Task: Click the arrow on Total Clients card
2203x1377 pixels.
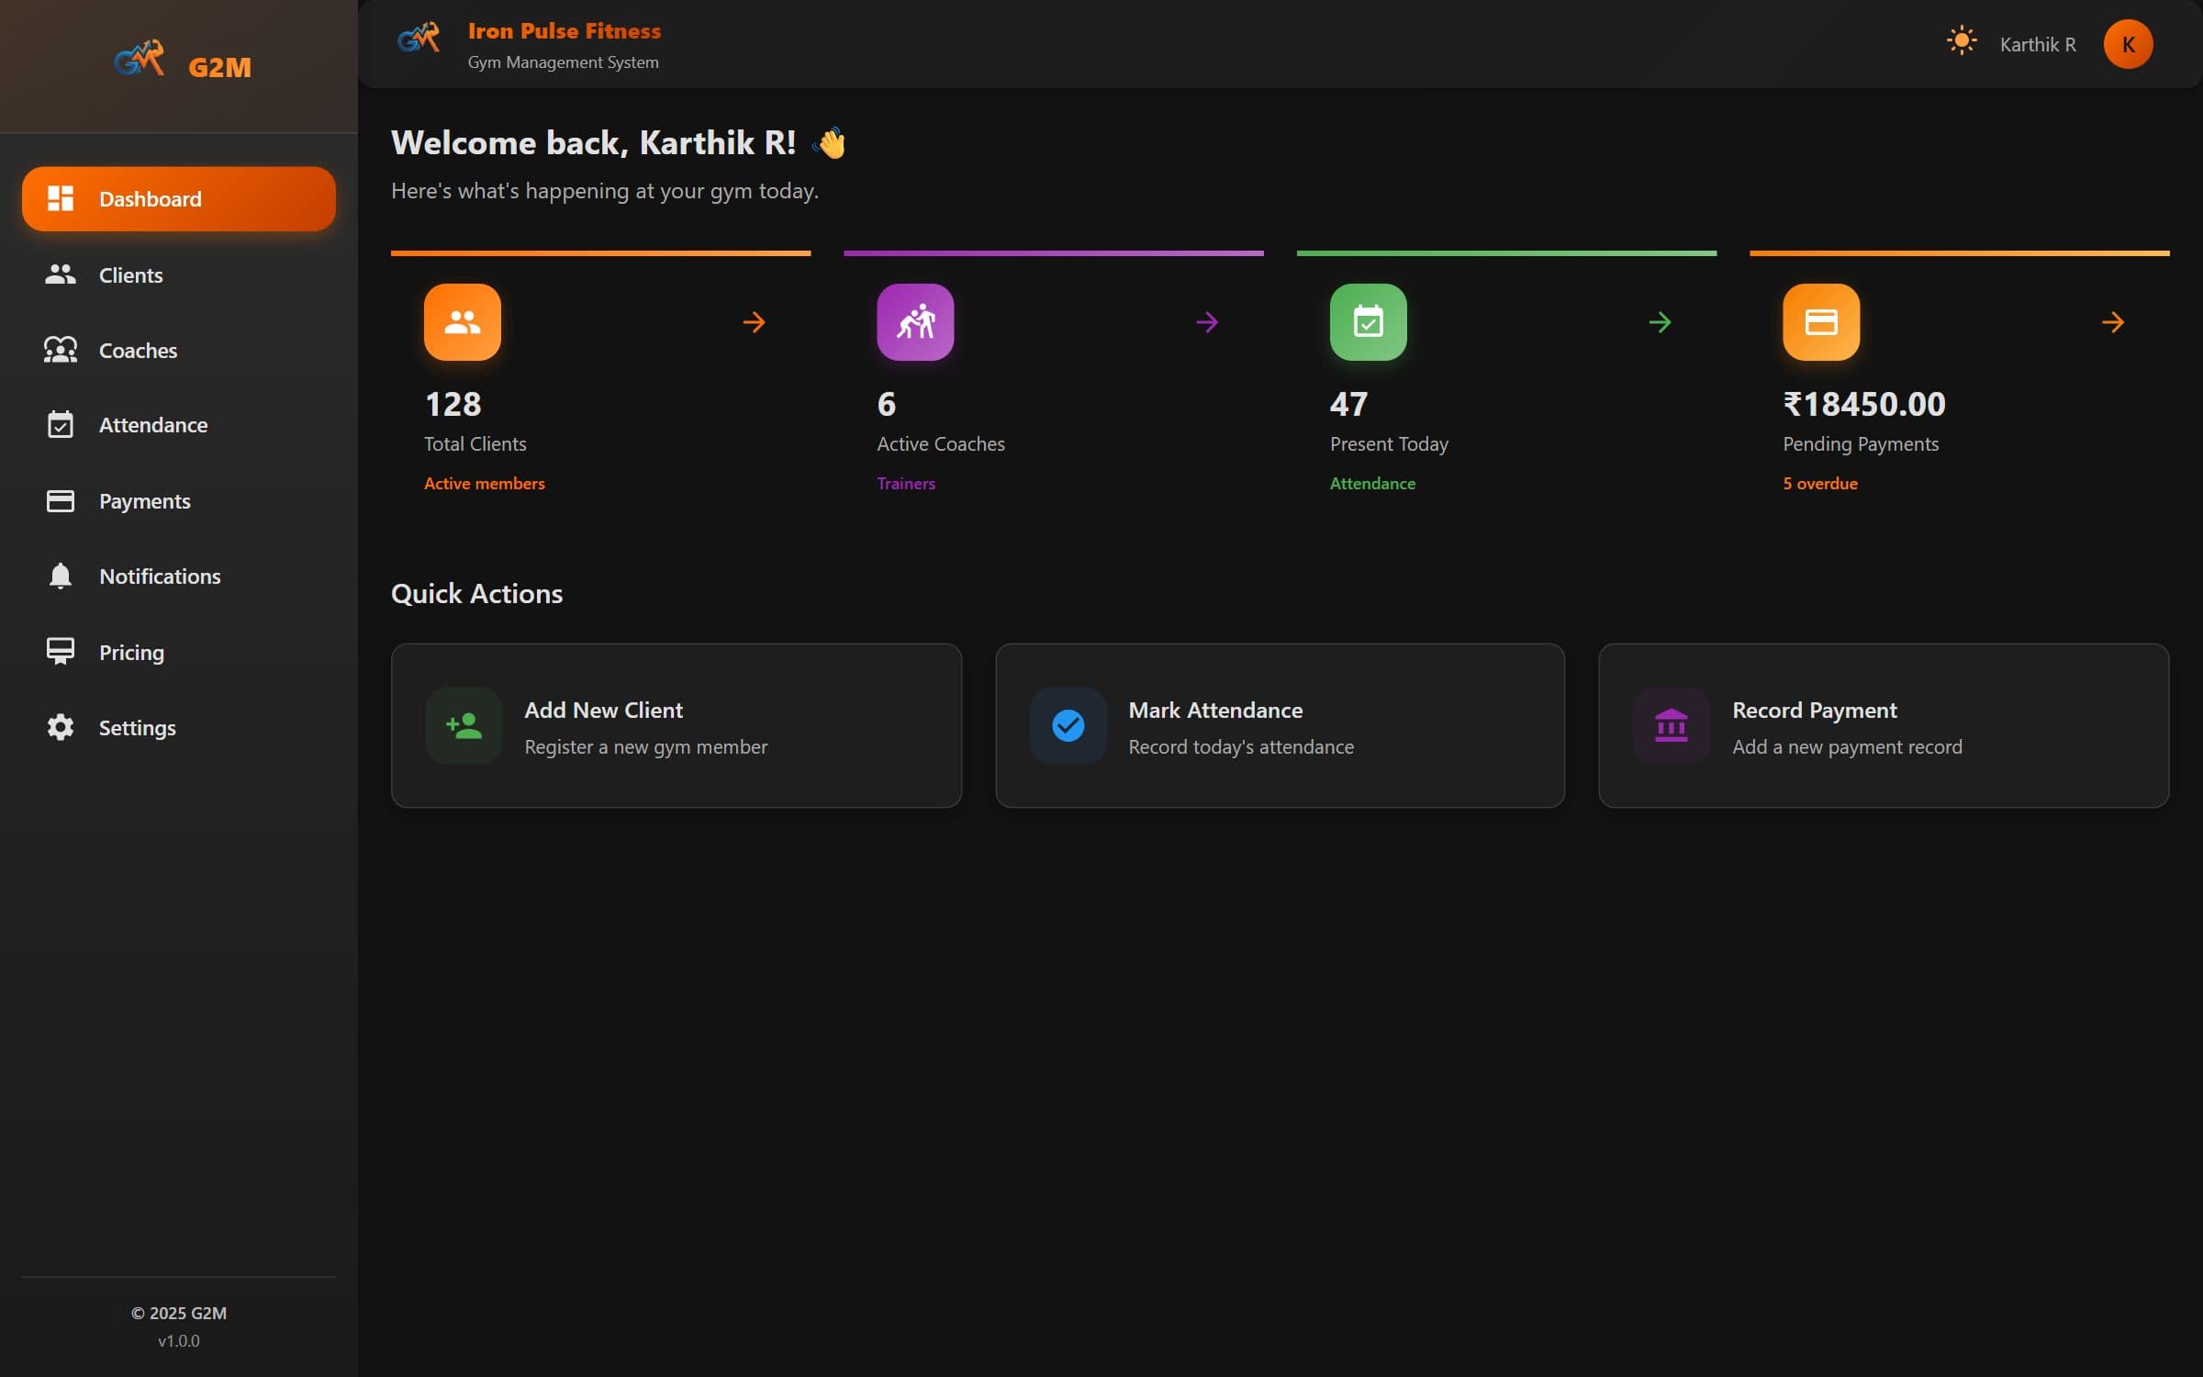Action: point(754,322)
